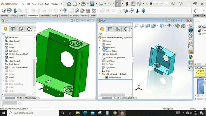Activate the Select cursor tool

tap(118, 4)
